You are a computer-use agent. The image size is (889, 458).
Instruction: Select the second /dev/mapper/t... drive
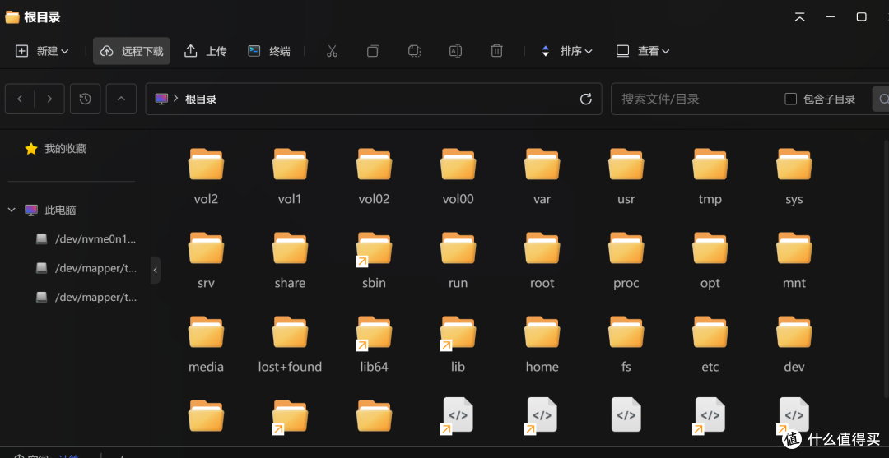tap(86, 297)
